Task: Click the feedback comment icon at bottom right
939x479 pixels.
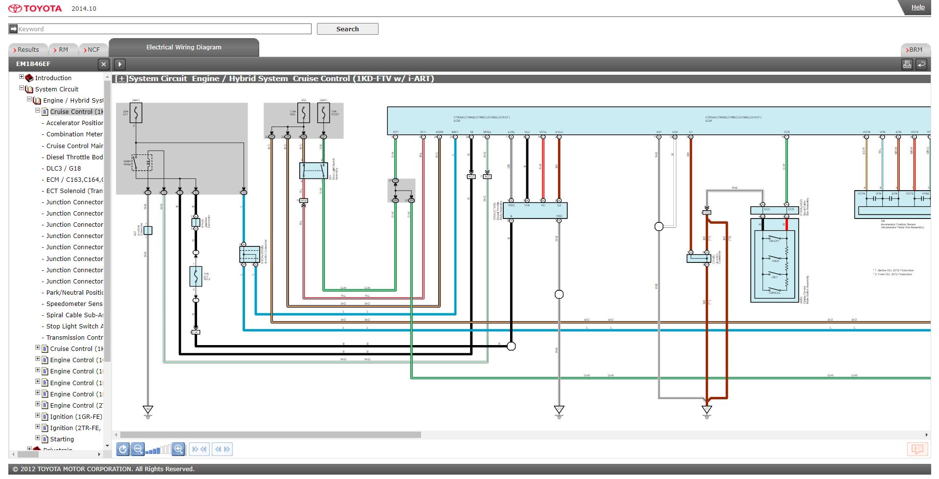Action: (x=917, y=449)
